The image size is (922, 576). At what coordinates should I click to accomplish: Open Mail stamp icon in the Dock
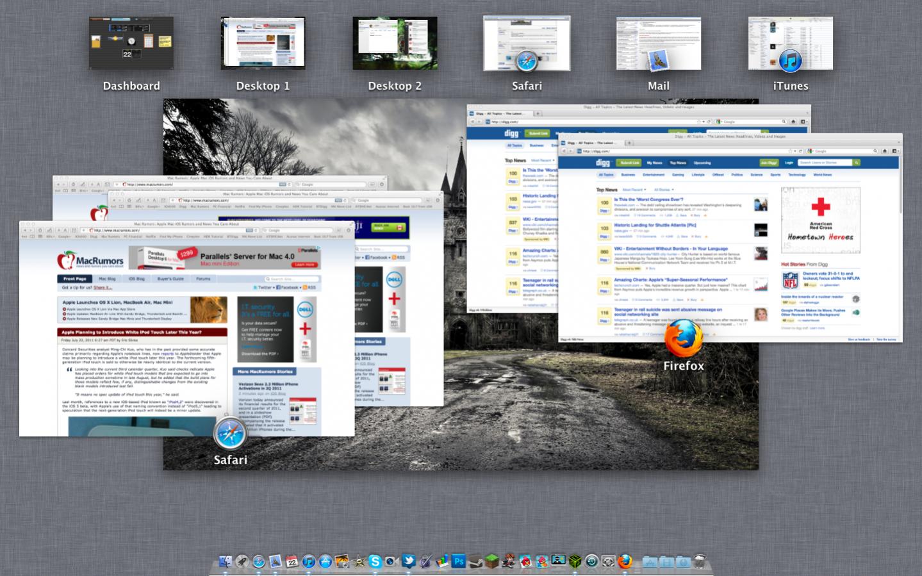tap(276, 562)
